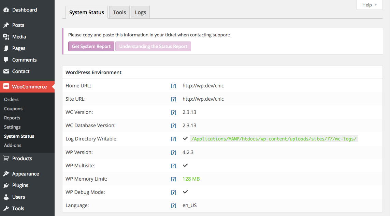Switch to the Tools tab
Image resolution: width=390 pixels, height=216 pixels.
pyautogui.click(x=119, y=12)
